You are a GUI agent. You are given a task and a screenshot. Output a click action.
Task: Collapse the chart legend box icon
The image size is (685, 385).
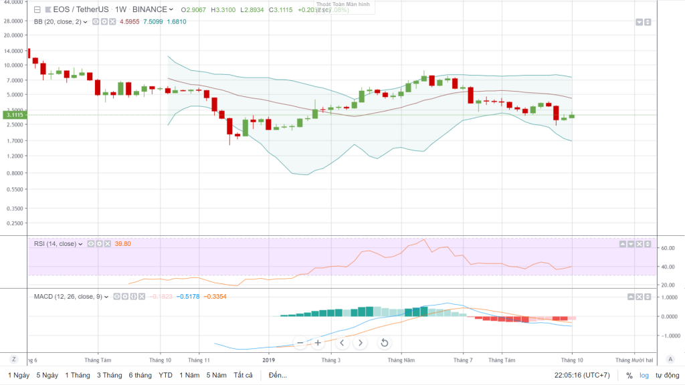click(37, 9)
